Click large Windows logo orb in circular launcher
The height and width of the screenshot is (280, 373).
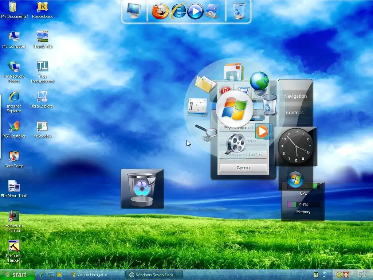(x=235, y=109)
